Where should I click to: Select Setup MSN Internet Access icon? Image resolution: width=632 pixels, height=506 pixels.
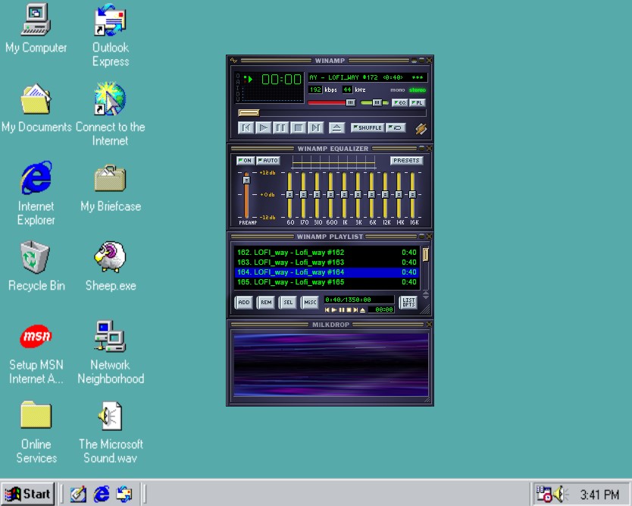[36, 354]
